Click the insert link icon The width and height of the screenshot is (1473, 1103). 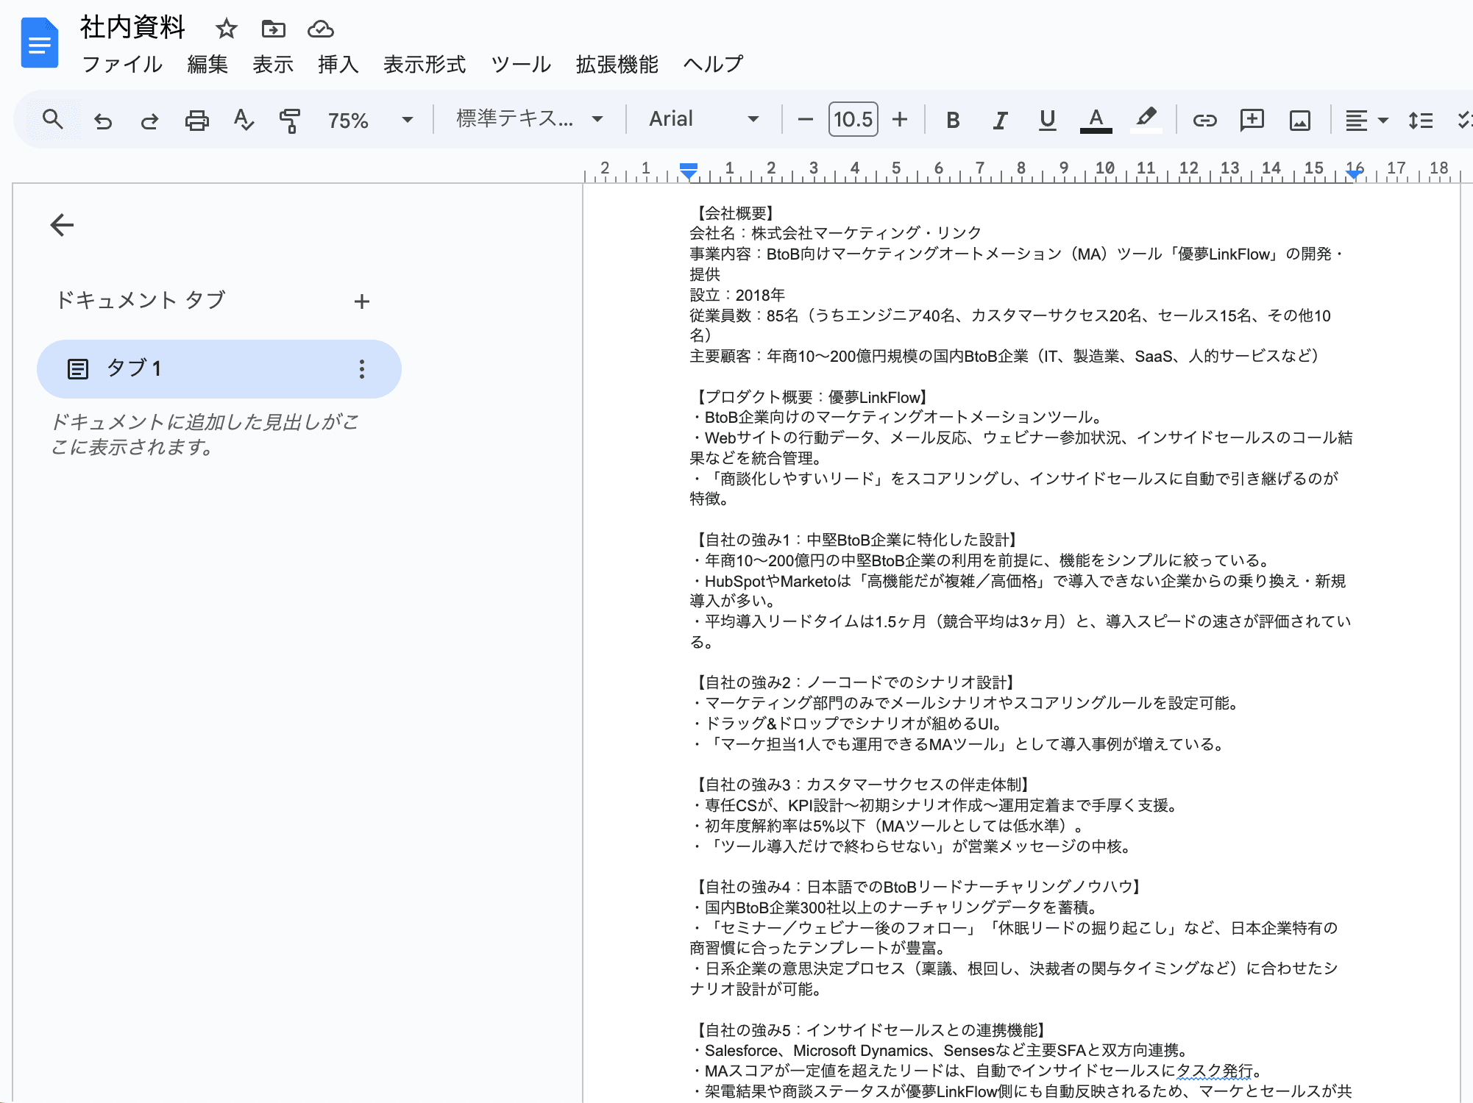click(x=1204, y=120)
